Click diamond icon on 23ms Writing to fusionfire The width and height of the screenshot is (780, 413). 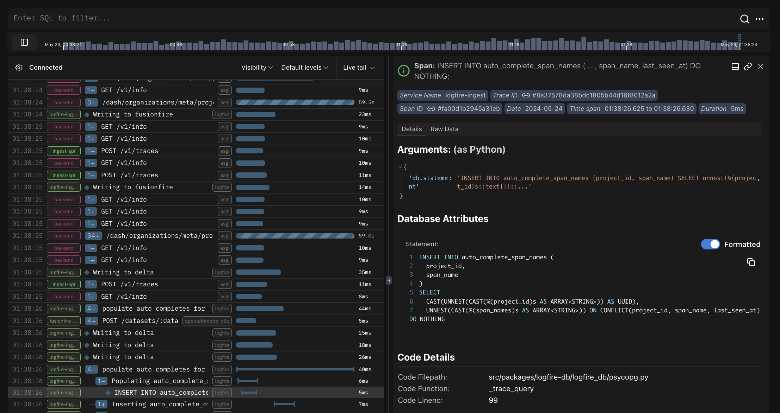(87, 115)
